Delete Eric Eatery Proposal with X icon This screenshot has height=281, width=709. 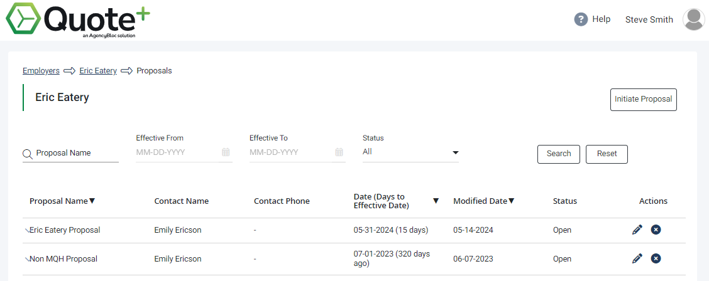pyautogui.click(x=656, y=230)
